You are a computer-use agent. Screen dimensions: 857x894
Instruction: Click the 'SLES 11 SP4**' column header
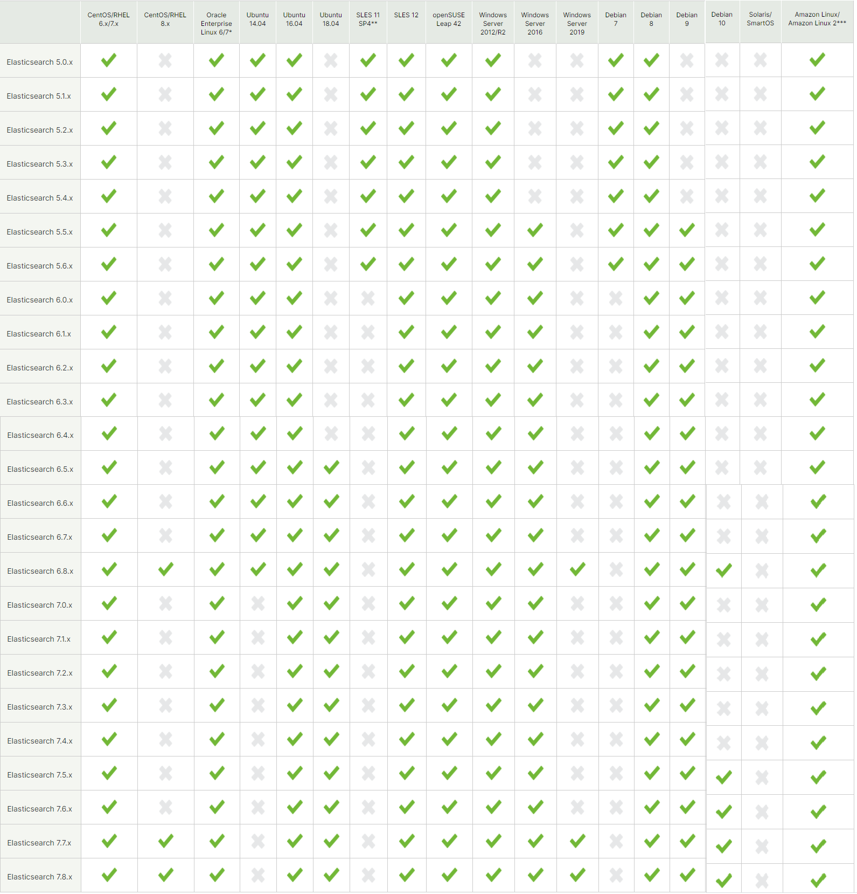pyautogui.click(x=368, y=19)
